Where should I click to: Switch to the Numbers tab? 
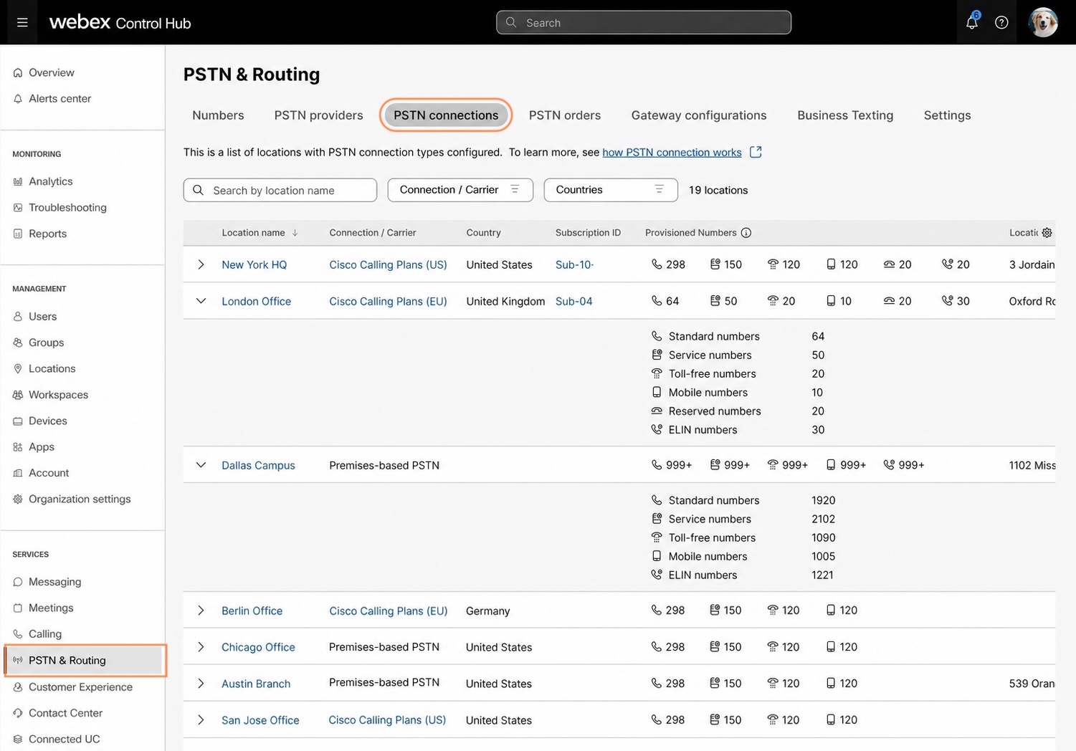218,115
